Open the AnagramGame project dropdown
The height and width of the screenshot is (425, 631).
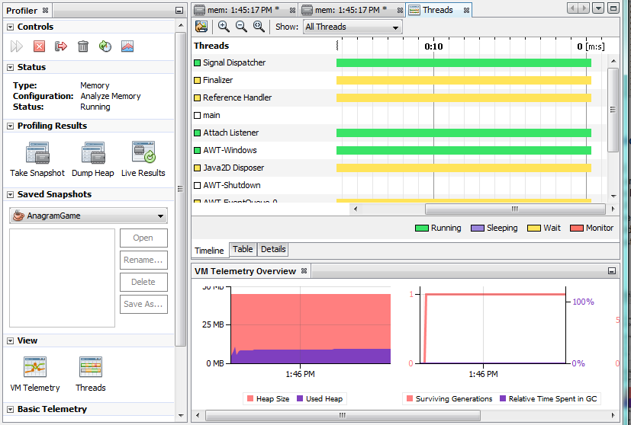point(89,216)
